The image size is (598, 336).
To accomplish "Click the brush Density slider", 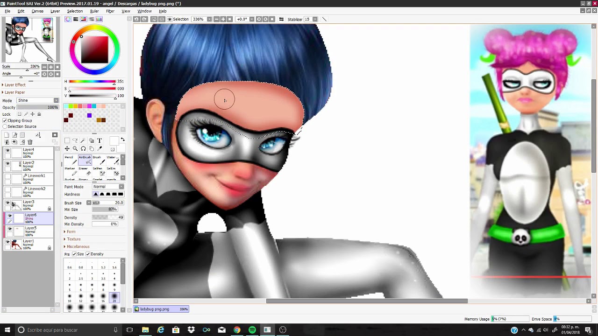I will [x=108, y=217].
